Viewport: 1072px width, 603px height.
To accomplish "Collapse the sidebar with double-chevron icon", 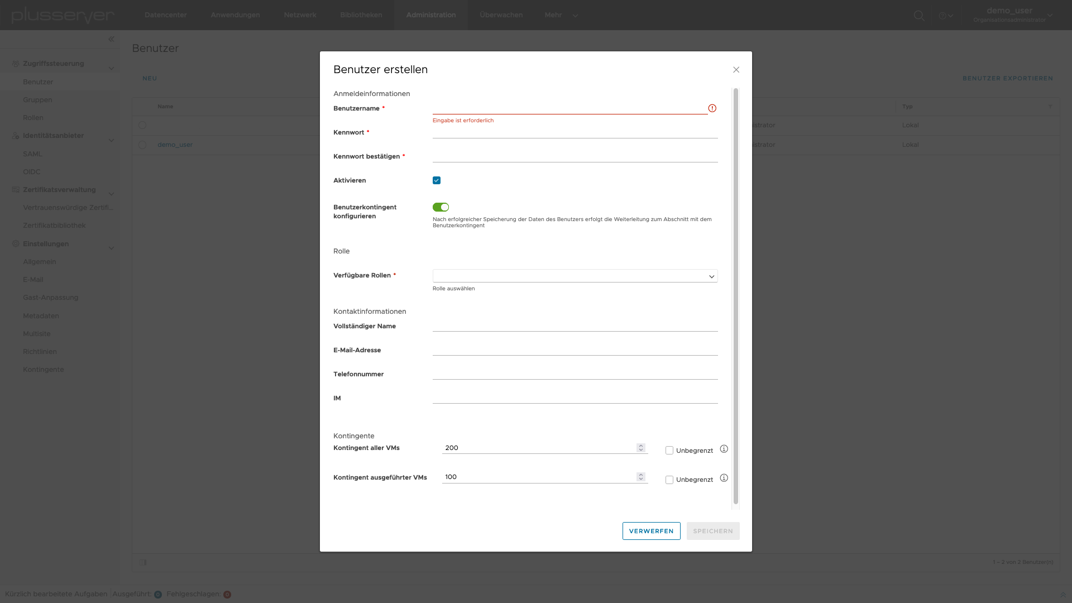I will 111,39.
